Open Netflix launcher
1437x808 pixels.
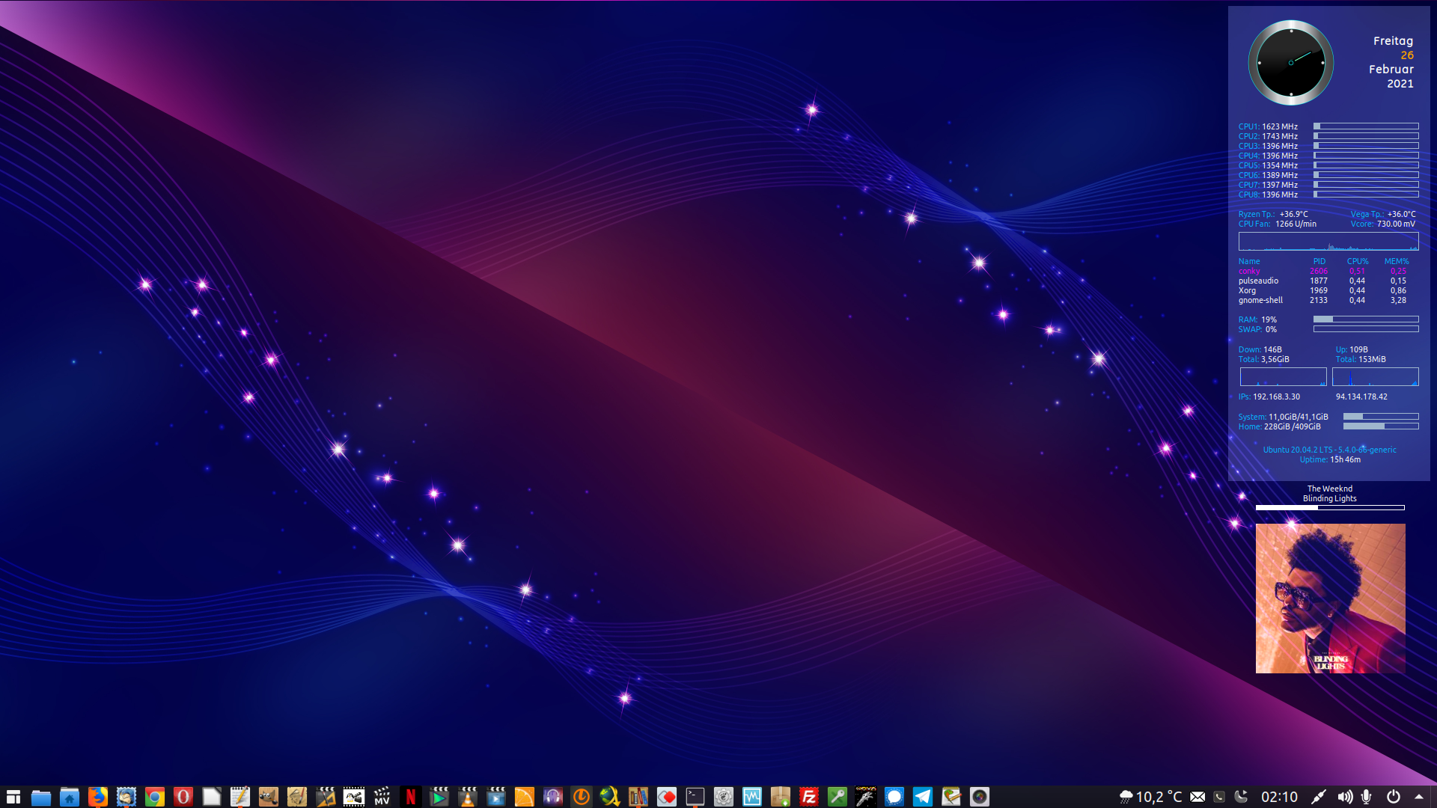(x=410, y=797)
